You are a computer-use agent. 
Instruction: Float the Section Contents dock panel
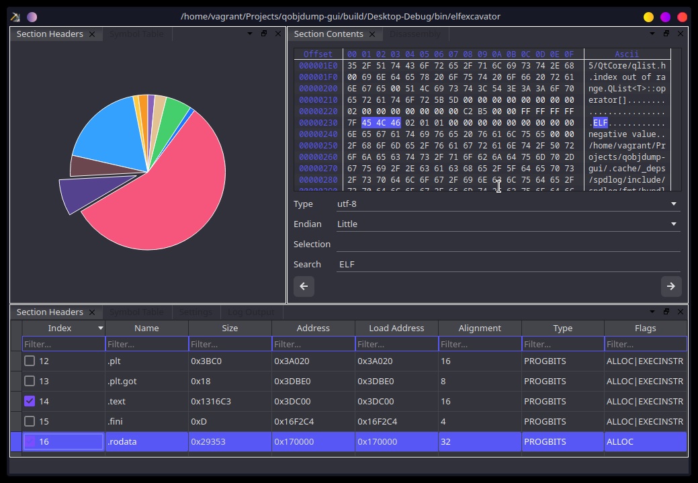click(666, 34)
